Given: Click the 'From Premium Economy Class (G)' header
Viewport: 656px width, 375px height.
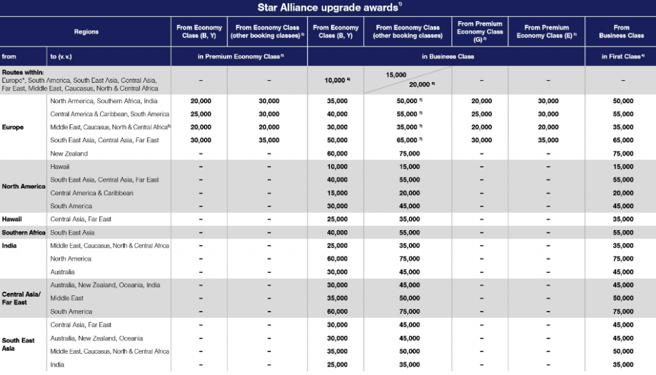Looking at the screenshot, I should pos(480,31).
